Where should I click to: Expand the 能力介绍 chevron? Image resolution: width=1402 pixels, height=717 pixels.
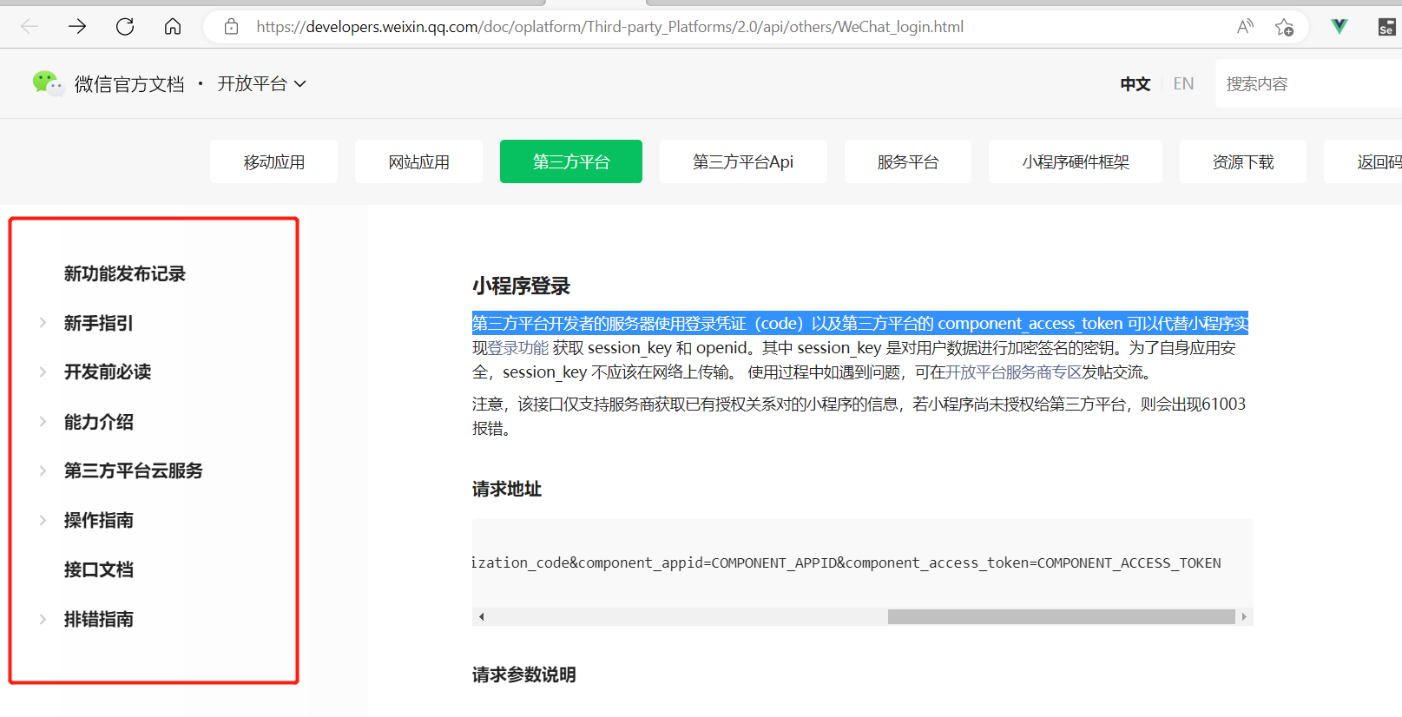coord(43,422)
